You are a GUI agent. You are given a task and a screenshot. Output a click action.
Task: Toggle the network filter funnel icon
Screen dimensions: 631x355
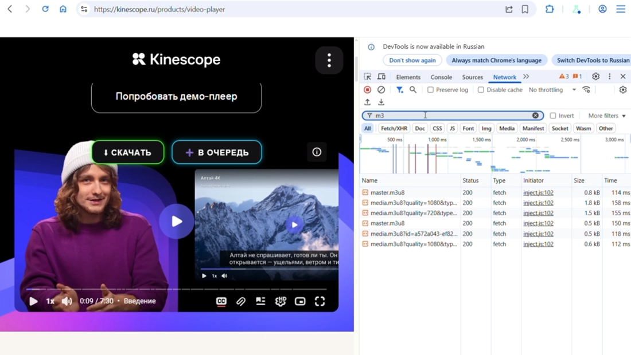pos(399,89)
